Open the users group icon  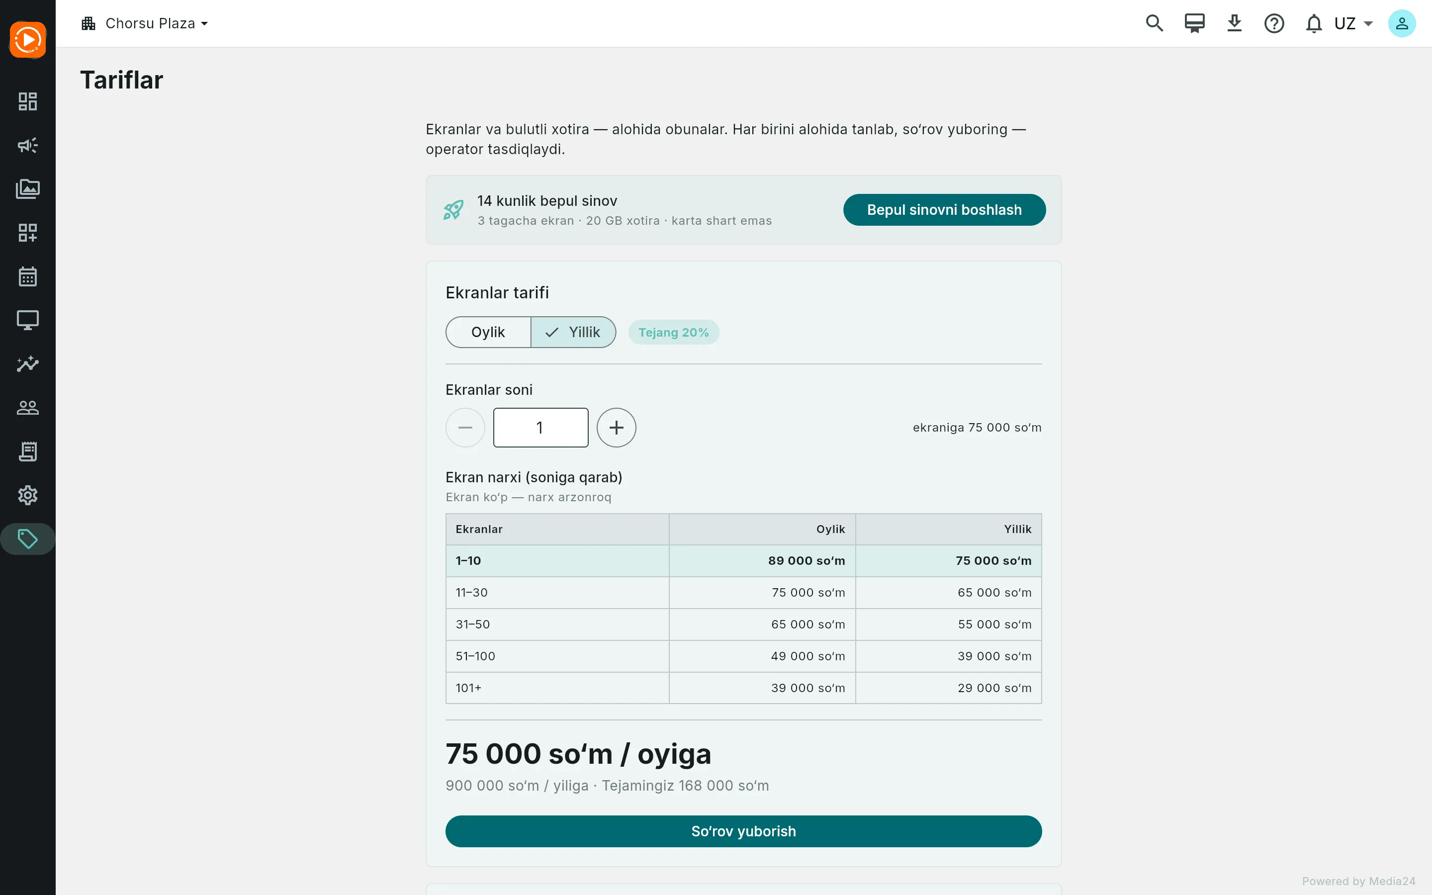(27, 408)
